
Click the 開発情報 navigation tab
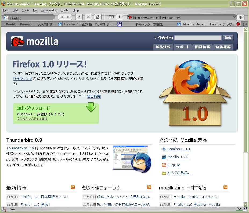tap(202, 47)
